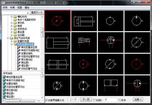Click the symbol name list horizontal scrollbar thumb

(x=20, y=101)
